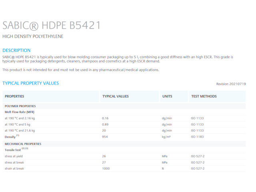Click MPa unit in stress at break row

164,162
